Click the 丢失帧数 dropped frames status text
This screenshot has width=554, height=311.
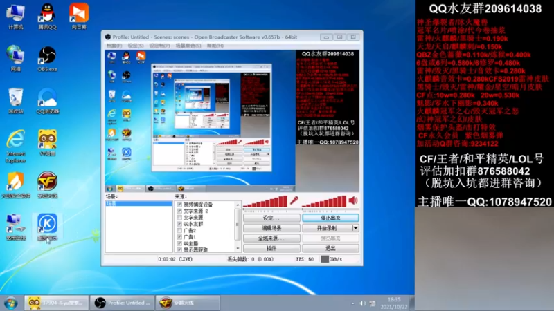251,259
